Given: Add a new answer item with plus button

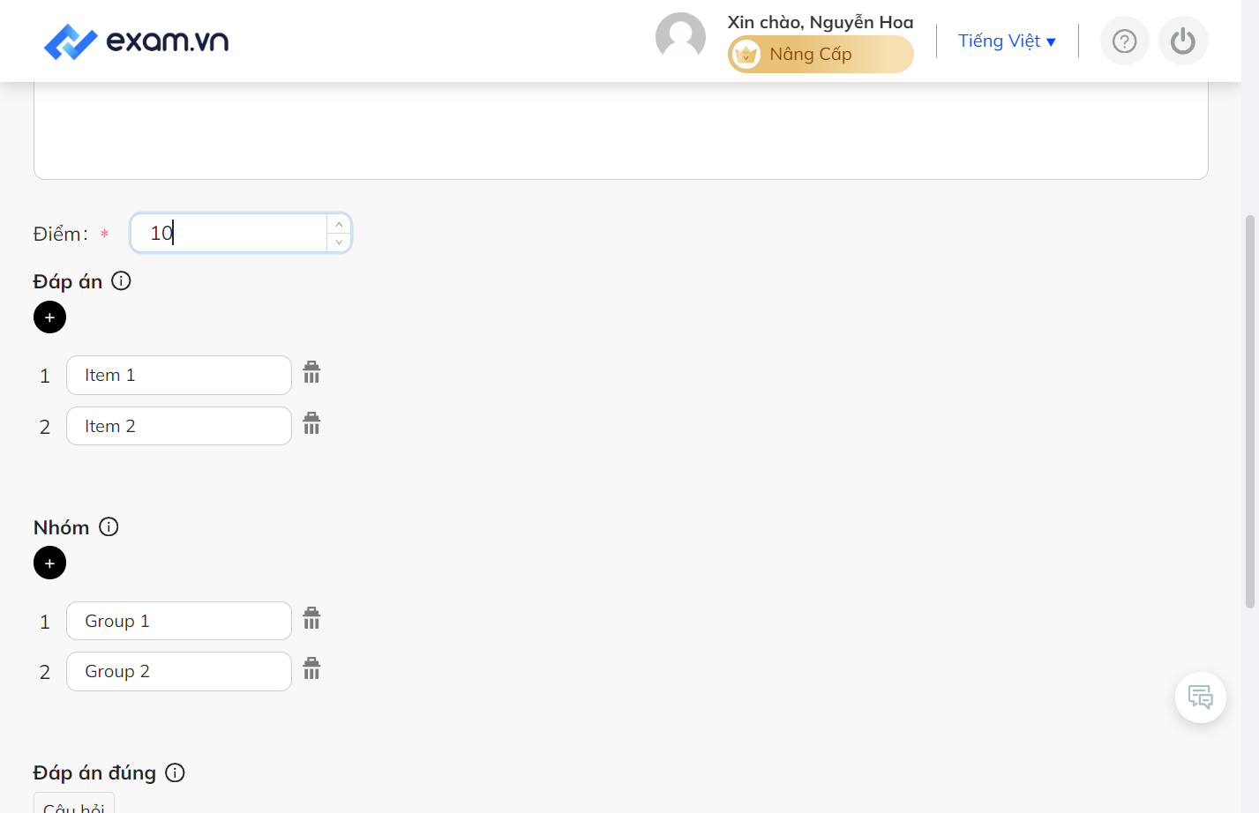Looking at the screenshot, I should (49, 317).
